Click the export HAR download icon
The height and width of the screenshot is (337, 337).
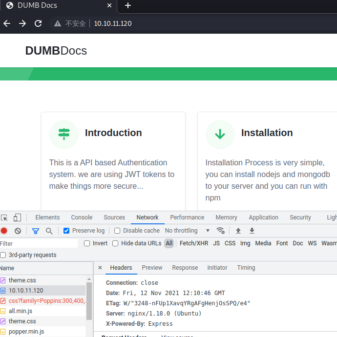pyautogui.click(x=252, y=231)
